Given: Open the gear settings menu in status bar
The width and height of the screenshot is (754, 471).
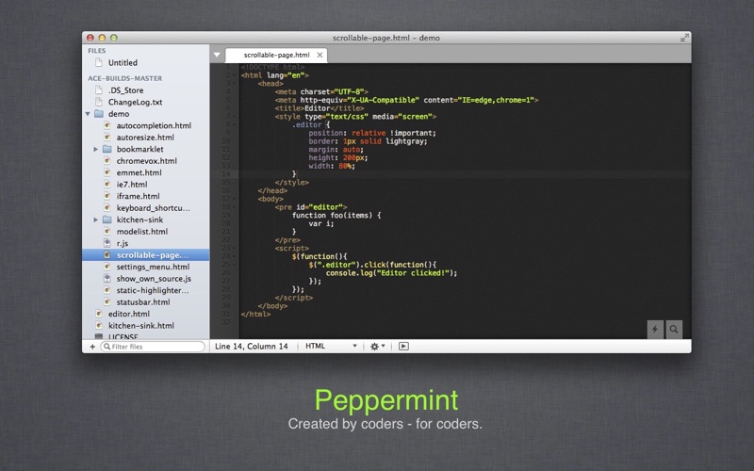Looking at the screenshot, I should [377, 347].
